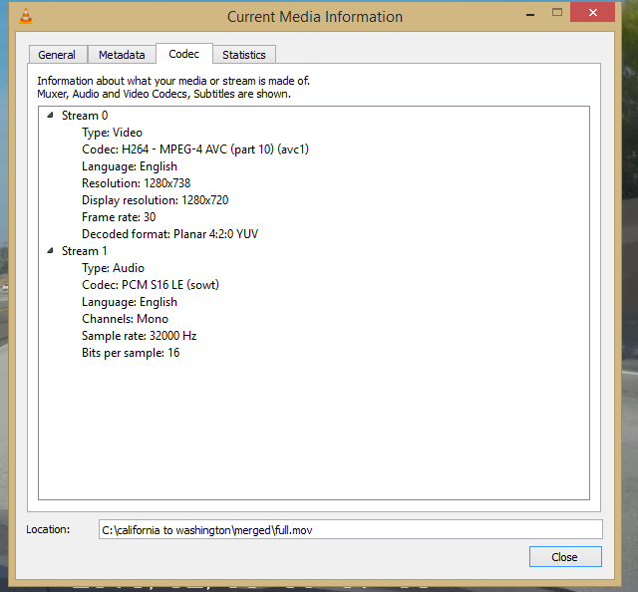Collapse the Stream 0 tree node

pyautogui.click(x=50, y=116)
